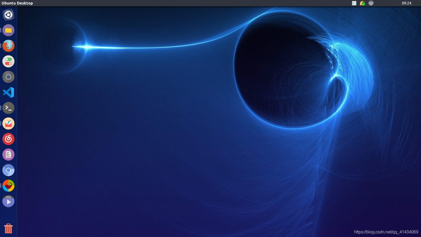
Task: Launch Visual Studio Code
Action: click(8, 92)
